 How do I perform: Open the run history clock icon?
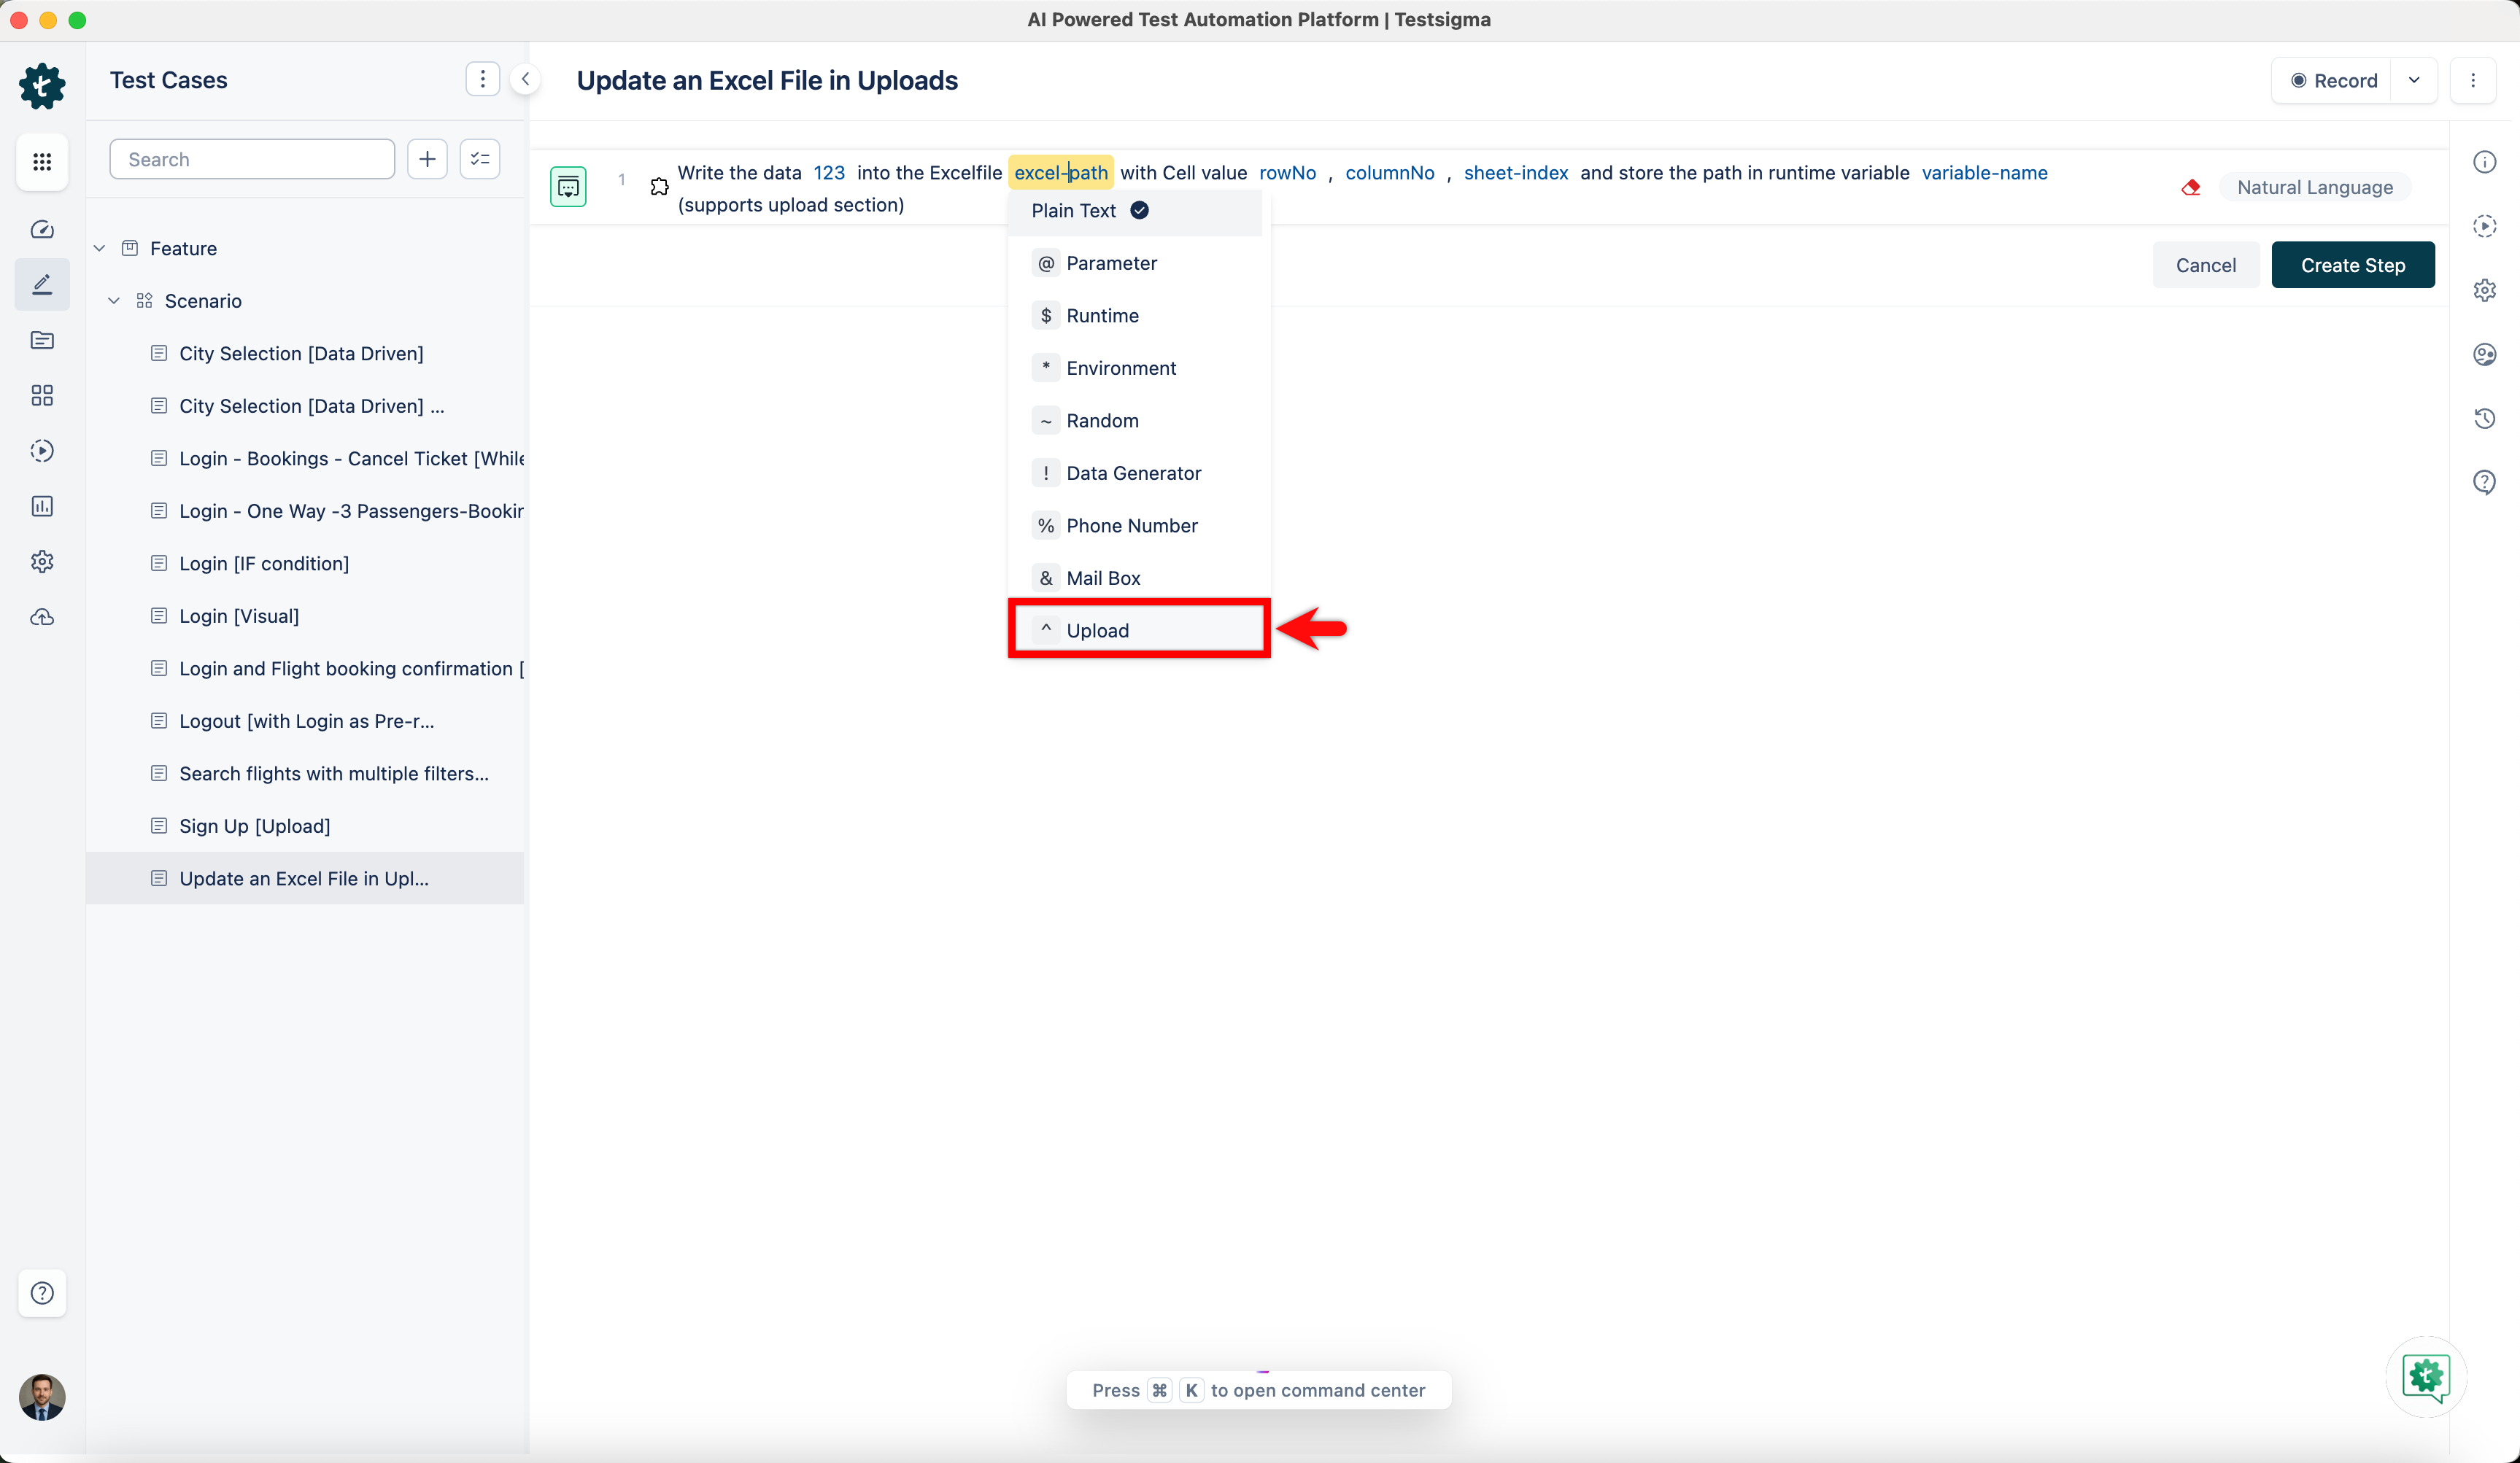[2484, 419]
